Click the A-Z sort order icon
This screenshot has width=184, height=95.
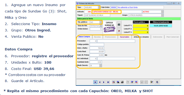[x=114, y=82]
